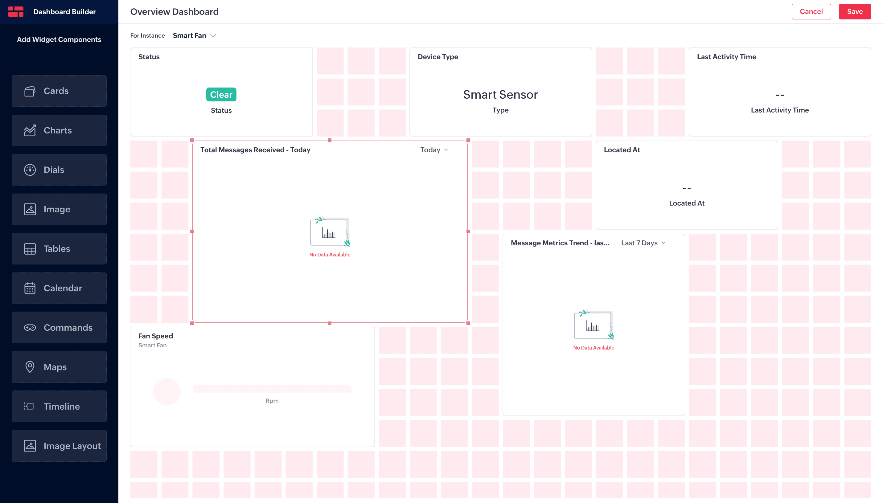This screenshot has width=883, height=503.
Task: Select the Commands gamepad icon
Action: click(x=30, y=328)
